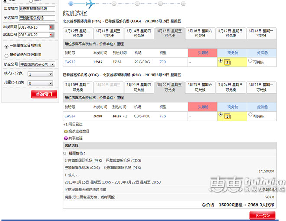The height and width of the screenshot is (221, 286).
Task: Select 'other optional travel dates' radio option
Action: coord(6,56)
